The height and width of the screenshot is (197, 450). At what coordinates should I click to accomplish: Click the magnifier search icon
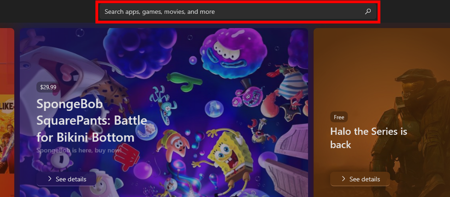[x=367, y=12]
